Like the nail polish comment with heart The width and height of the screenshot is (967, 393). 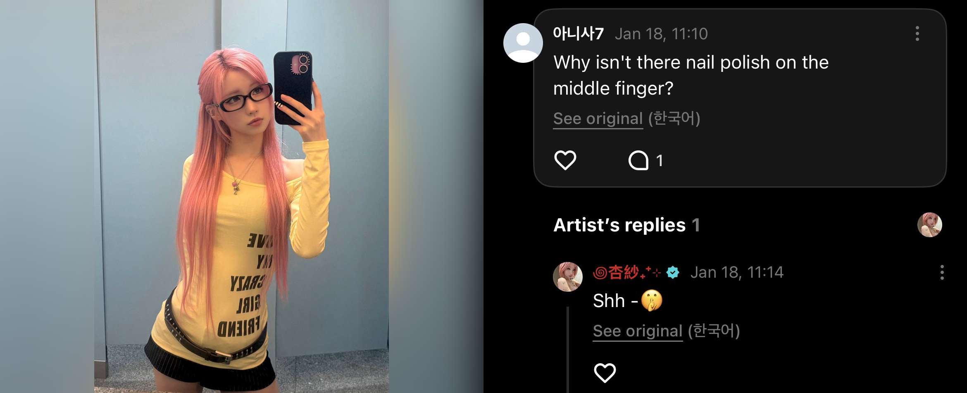(565, 160)
